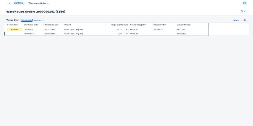The image size is (253, 126).
Task: Click the adesso logo
Action: coord(19,3)
